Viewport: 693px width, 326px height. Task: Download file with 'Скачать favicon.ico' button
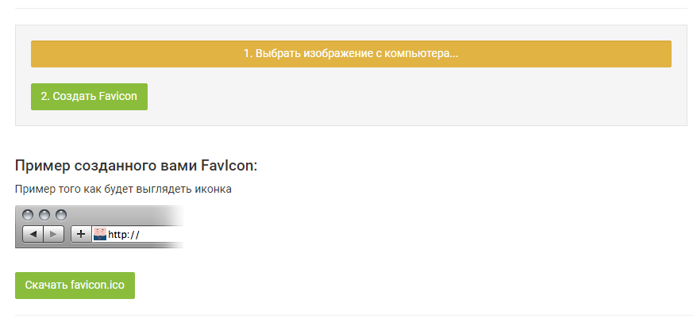(x=75, y=286)
